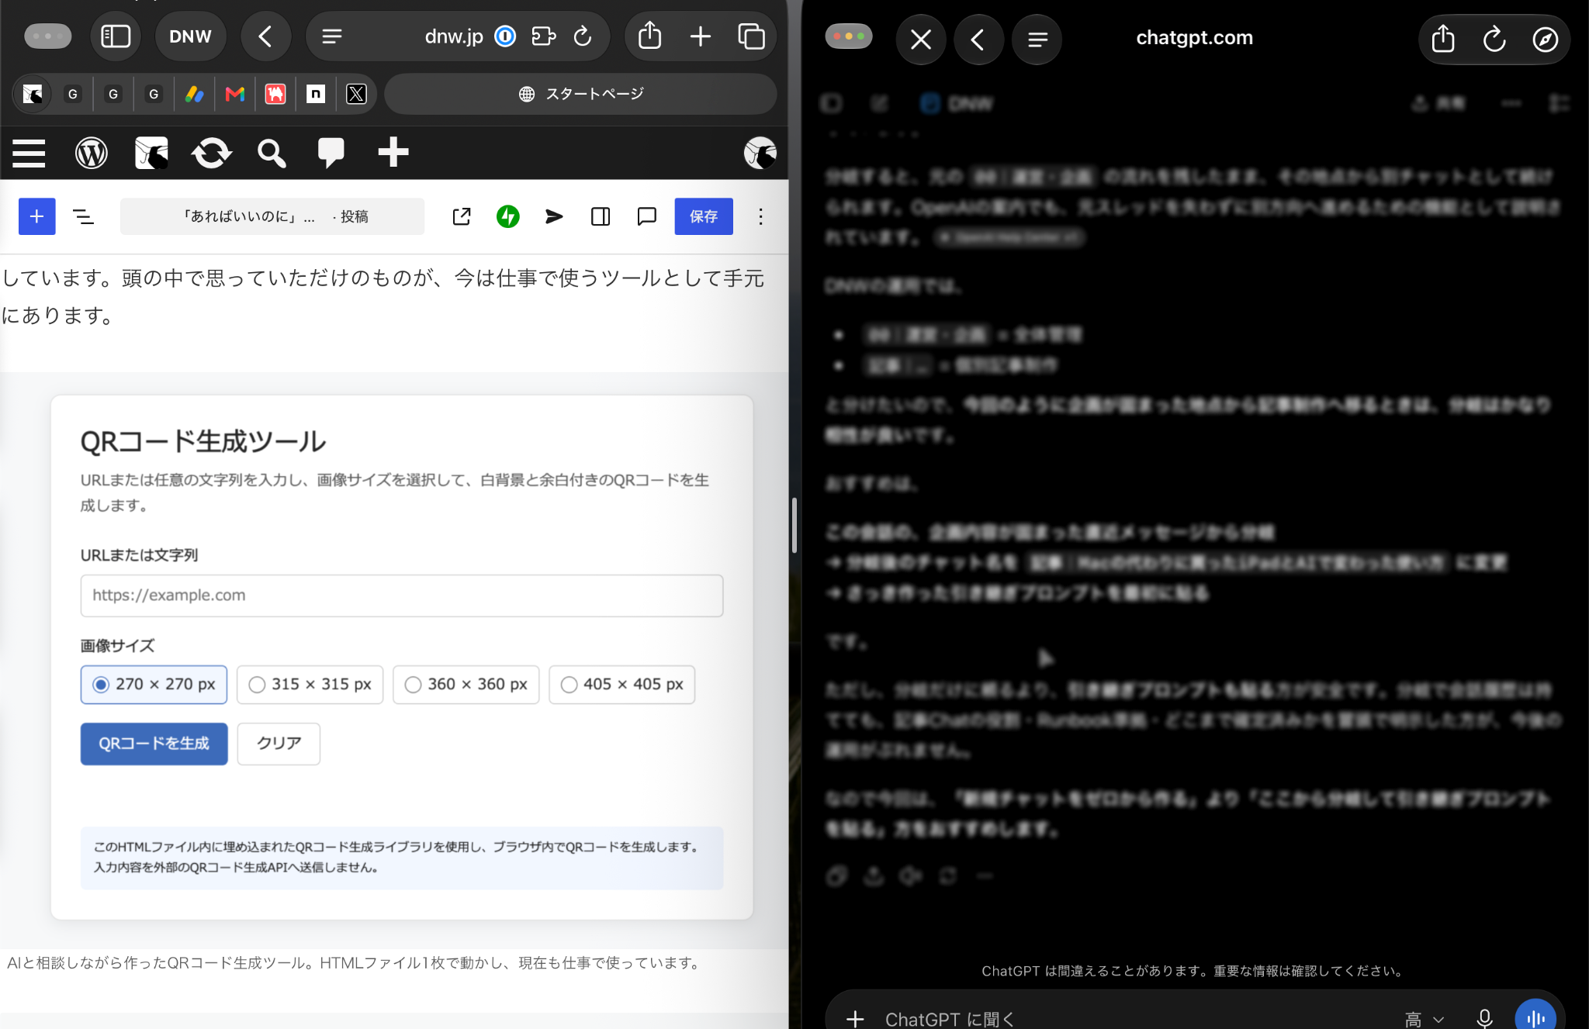Image resolution: width=1589 pixels, height=1029 pixels.
Task: View the post in a new tab
Action: (462, 216)
